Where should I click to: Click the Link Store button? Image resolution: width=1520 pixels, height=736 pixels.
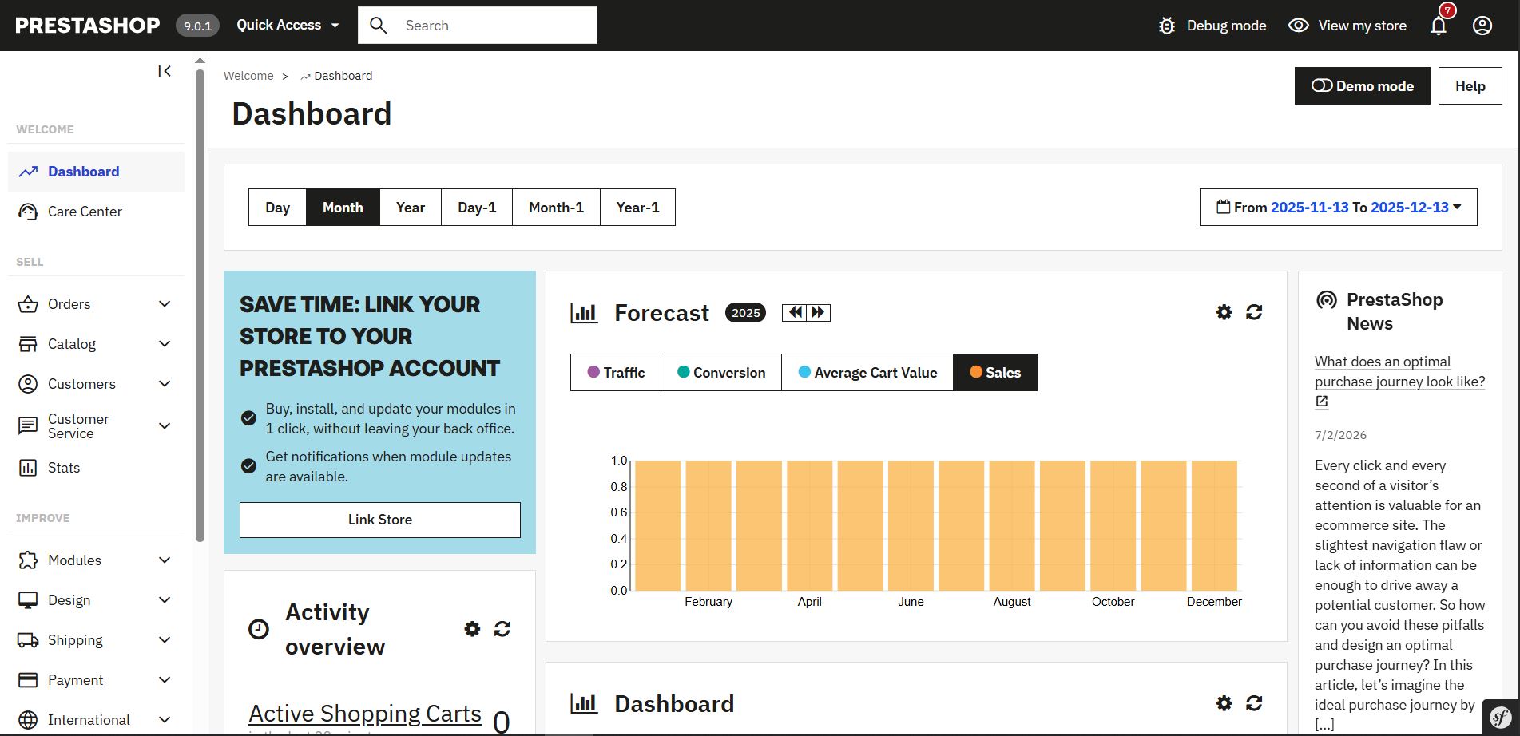[x=380, y=520]
